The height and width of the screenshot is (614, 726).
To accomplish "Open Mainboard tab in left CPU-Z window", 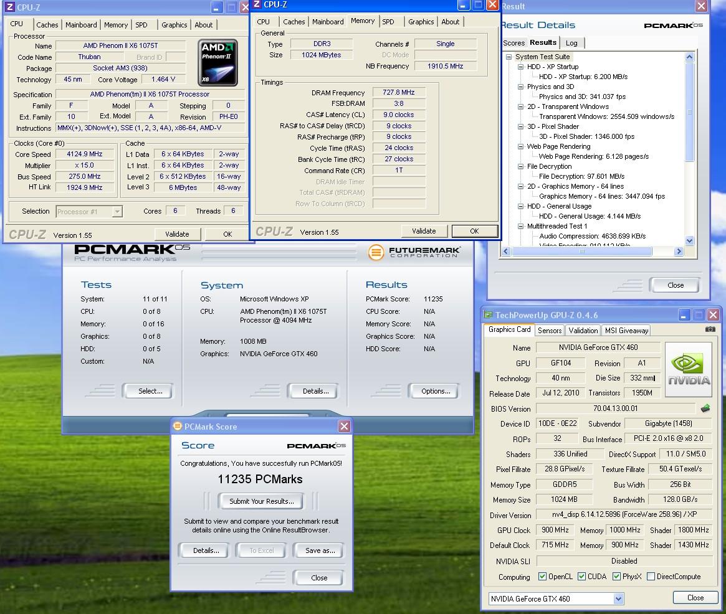I will (81, 25).
